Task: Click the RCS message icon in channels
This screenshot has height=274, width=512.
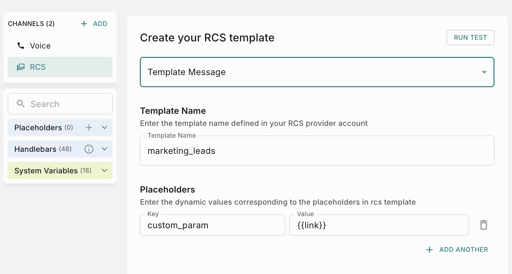Action: pyautogui.click(x=21, y=67)
